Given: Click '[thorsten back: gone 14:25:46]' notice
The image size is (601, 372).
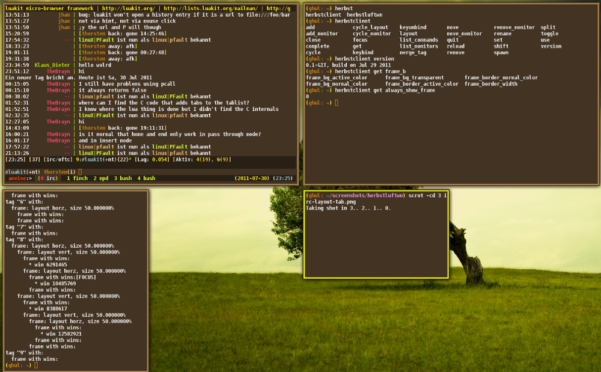Looking at the screenshot, I should pyautogui.click(x=123, y=34).
